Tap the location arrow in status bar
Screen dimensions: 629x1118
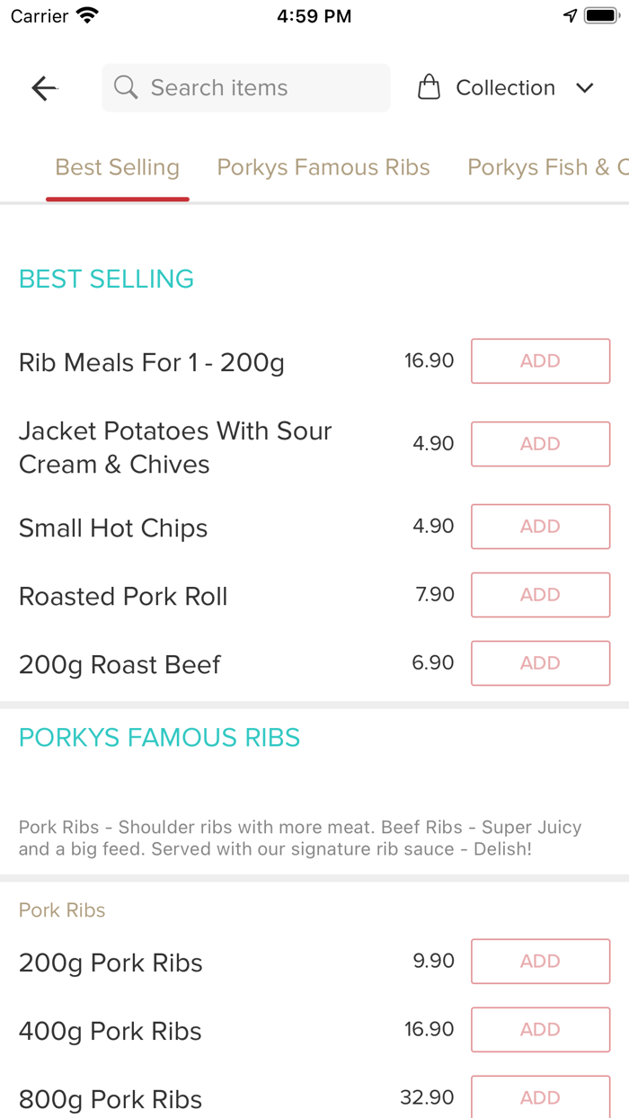tap(570, 14)
